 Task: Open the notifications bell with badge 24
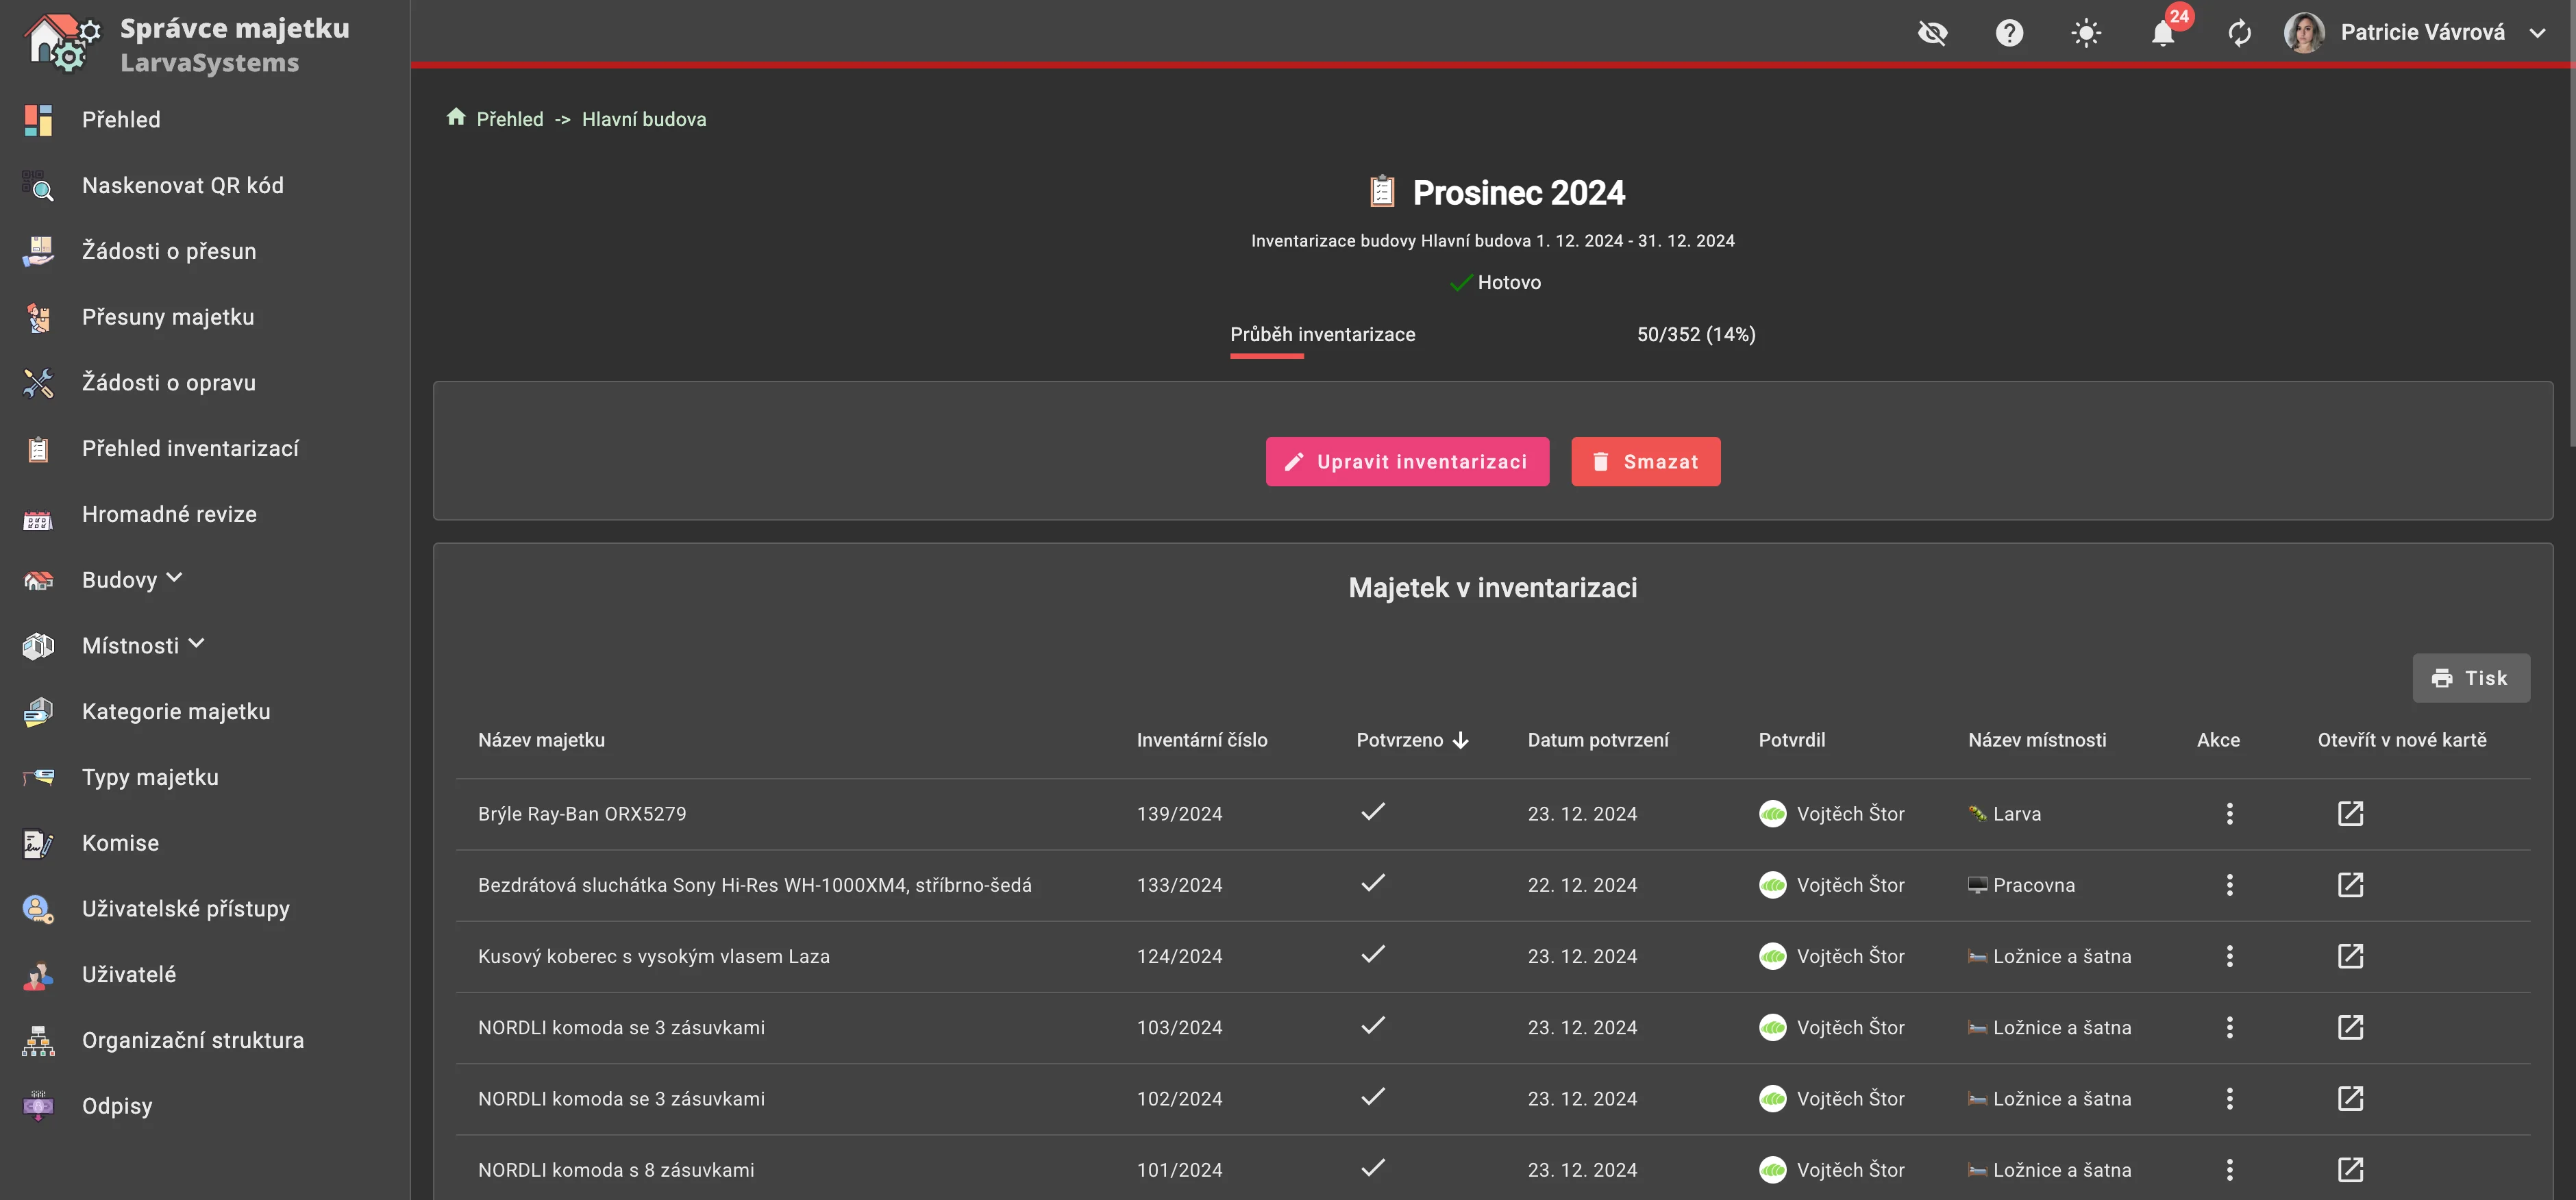pos(2162,34)
